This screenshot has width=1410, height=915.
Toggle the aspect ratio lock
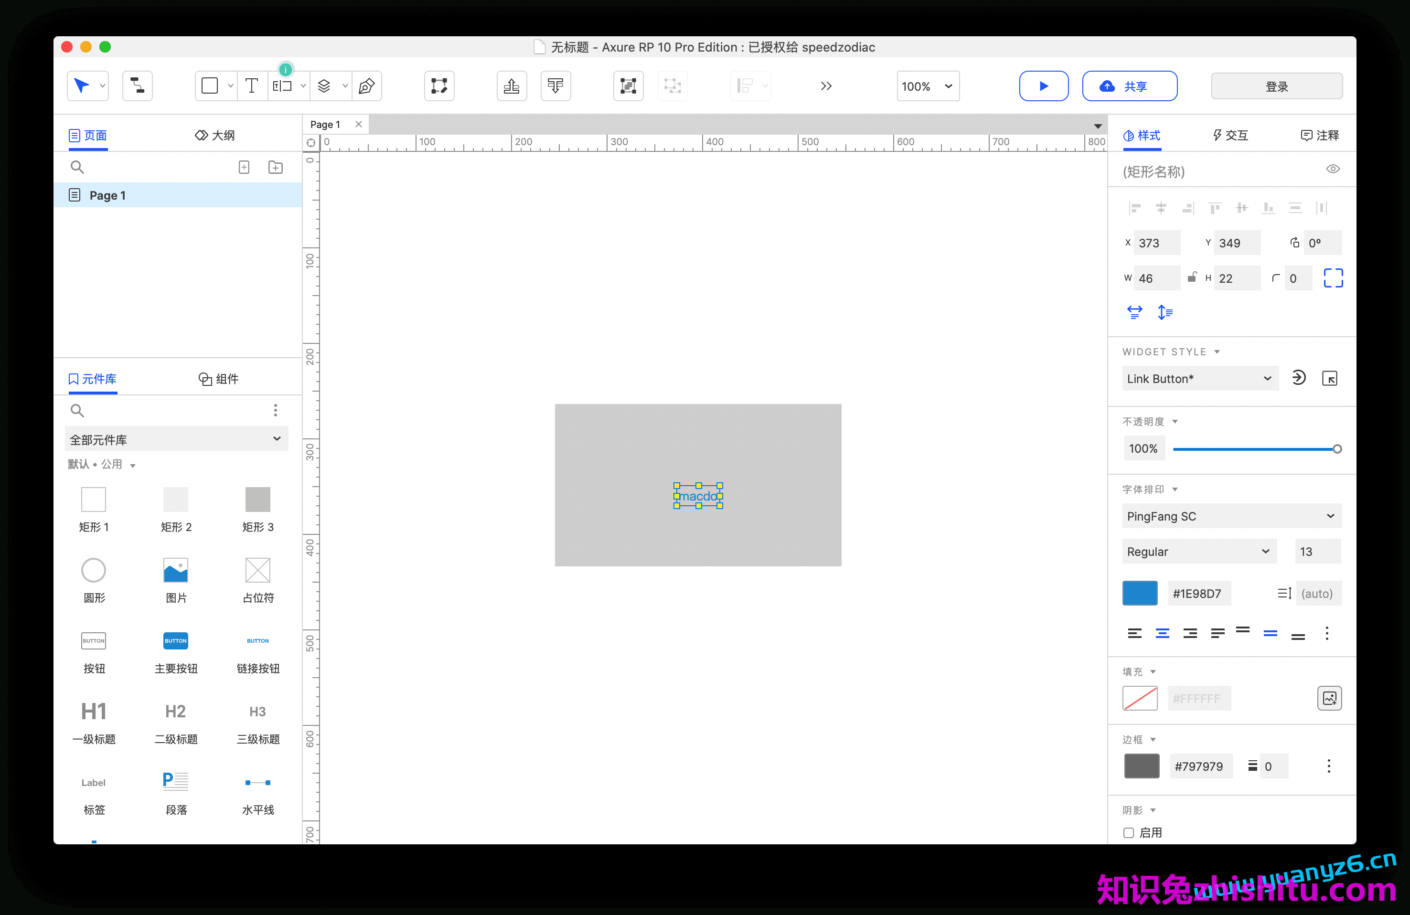pos(1192,278)
